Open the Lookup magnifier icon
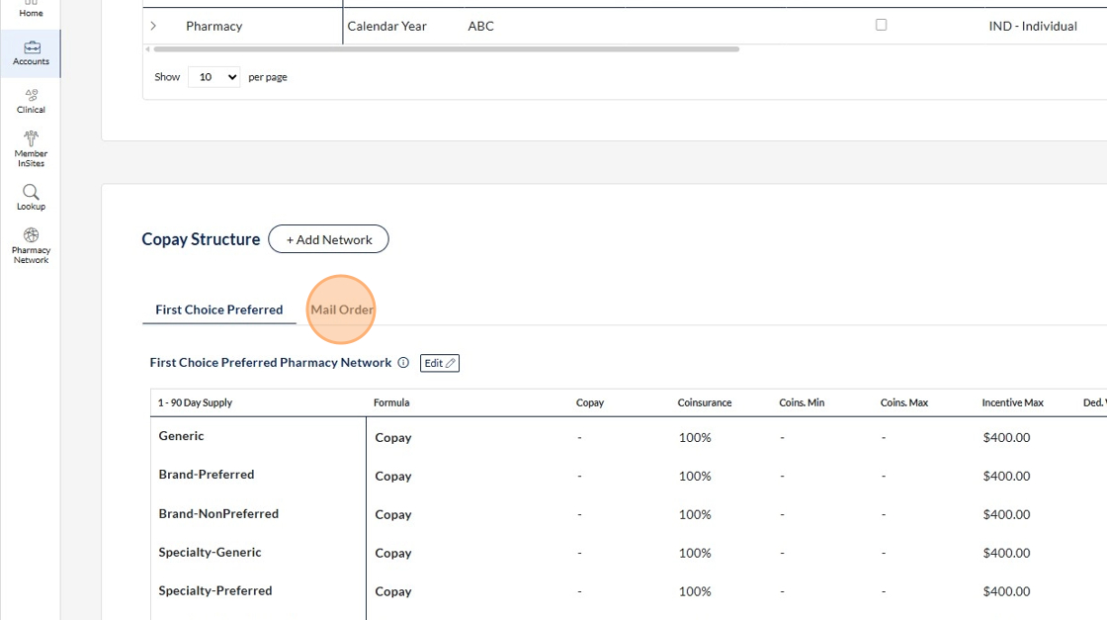The height and width of the screenshot is (620, 1107). tap(31, 192)
